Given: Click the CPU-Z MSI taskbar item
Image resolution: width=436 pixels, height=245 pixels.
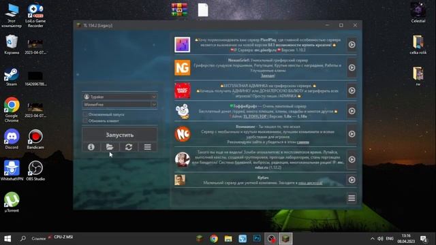Looking at the screenshot, I should coord(61,237).
